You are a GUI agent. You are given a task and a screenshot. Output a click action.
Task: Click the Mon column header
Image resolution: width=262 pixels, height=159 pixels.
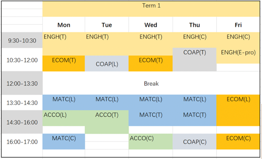click(64, 25)
